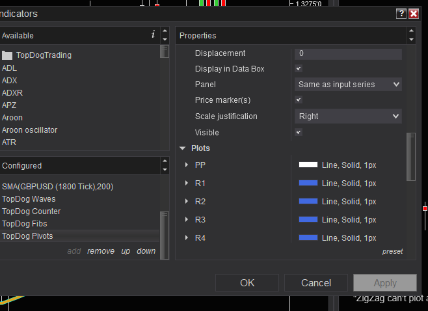Open Scale justification dropdown

348,116
